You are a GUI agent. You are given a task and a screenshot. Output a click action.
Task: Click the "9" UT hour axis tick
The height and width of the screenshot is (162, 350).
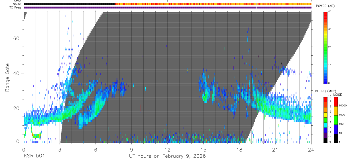(132, 150)
